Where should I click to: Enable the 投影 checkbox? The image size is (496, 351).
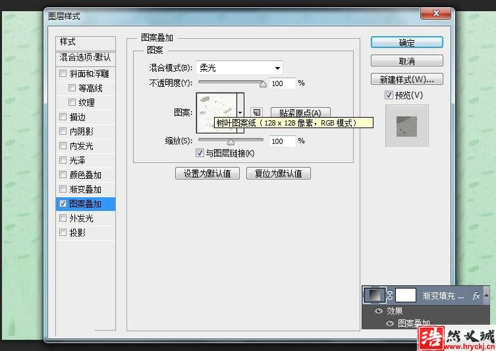63,233
